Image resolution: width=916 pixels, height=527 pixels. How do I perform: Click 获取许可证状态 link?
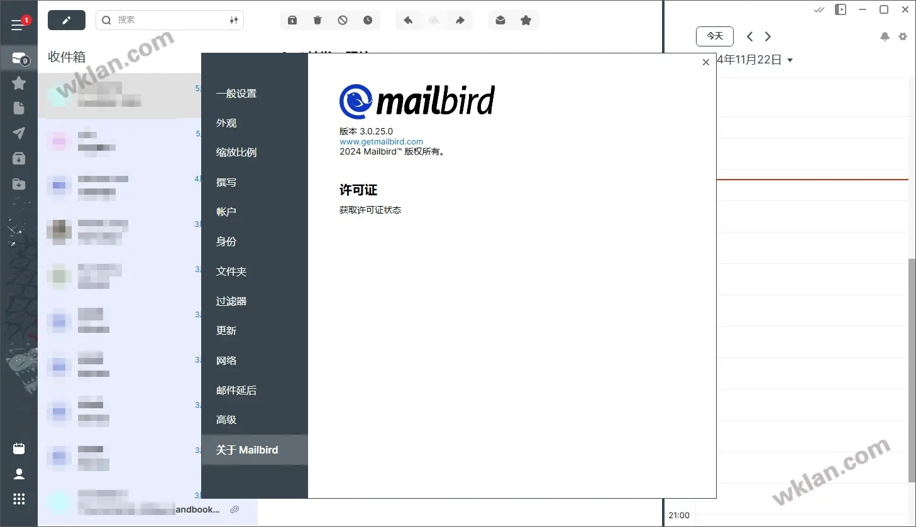[x=370, y=210]
